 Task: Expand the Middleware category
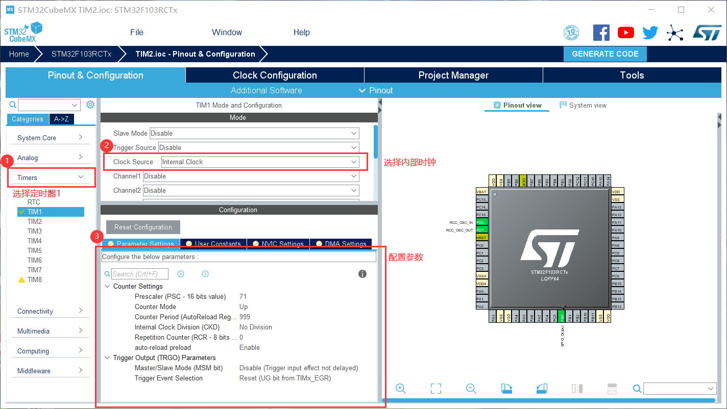click(x=51, y=371)
